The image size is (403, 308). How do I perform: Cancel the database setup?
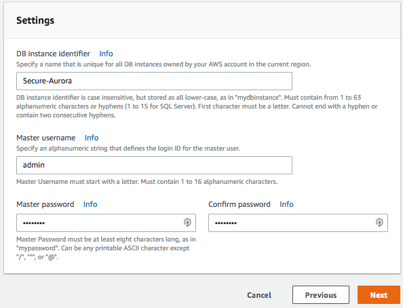point(259,295)
